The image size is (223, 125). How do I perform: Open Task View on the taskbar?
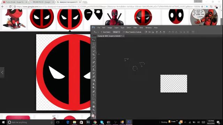(58, 122)
